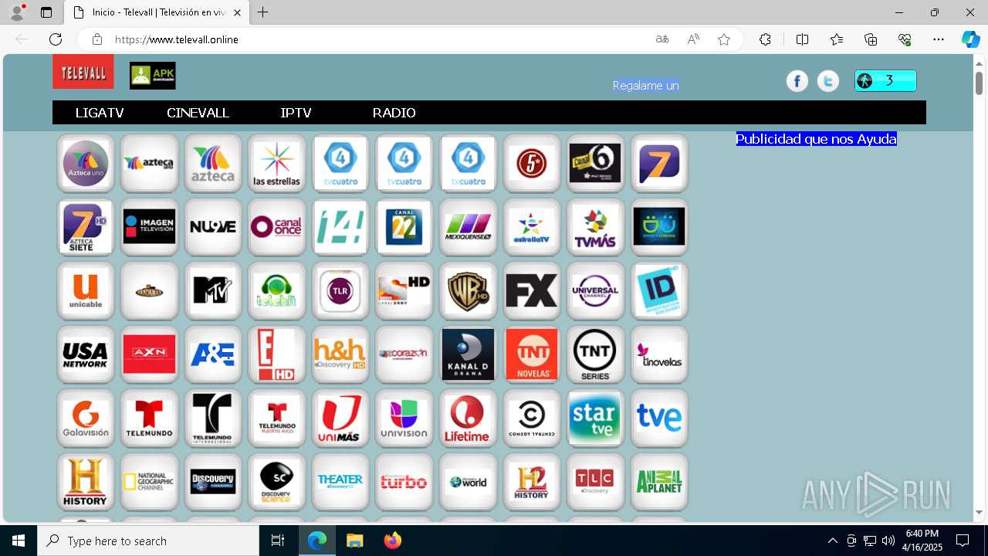Select the Canal 22 tile
Viewport: 988px width, 556px height.
coord(404,227)
